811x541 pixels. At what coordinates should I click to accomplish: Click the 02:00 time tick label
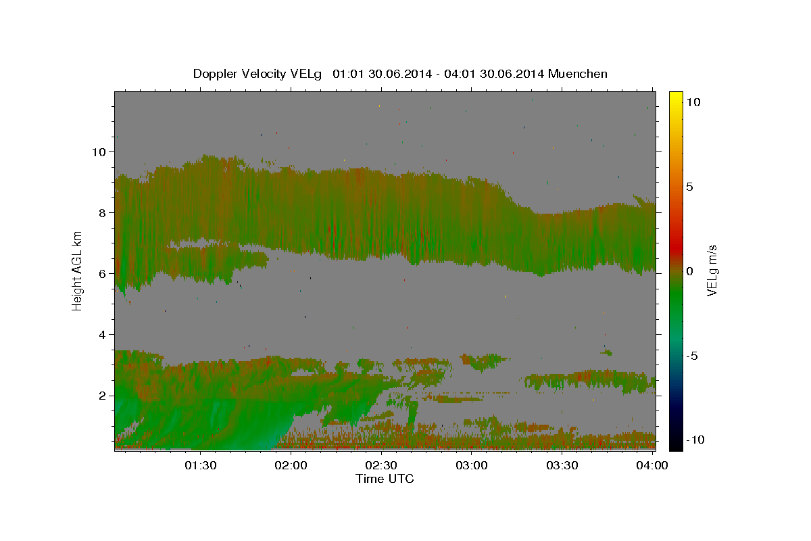tap(292, 466)
